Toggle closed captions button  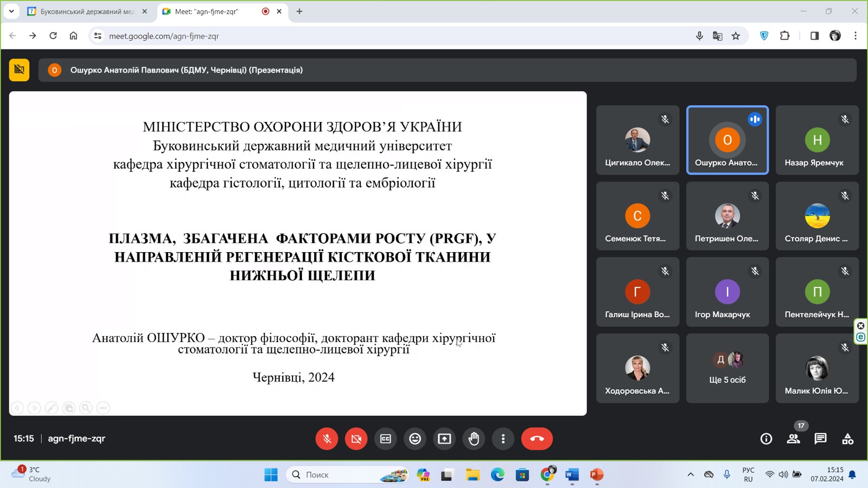(x=386, y=439)
